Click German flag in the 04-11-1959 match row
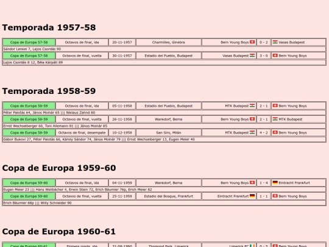Screen dimensions: 329x247 (275, 182)
